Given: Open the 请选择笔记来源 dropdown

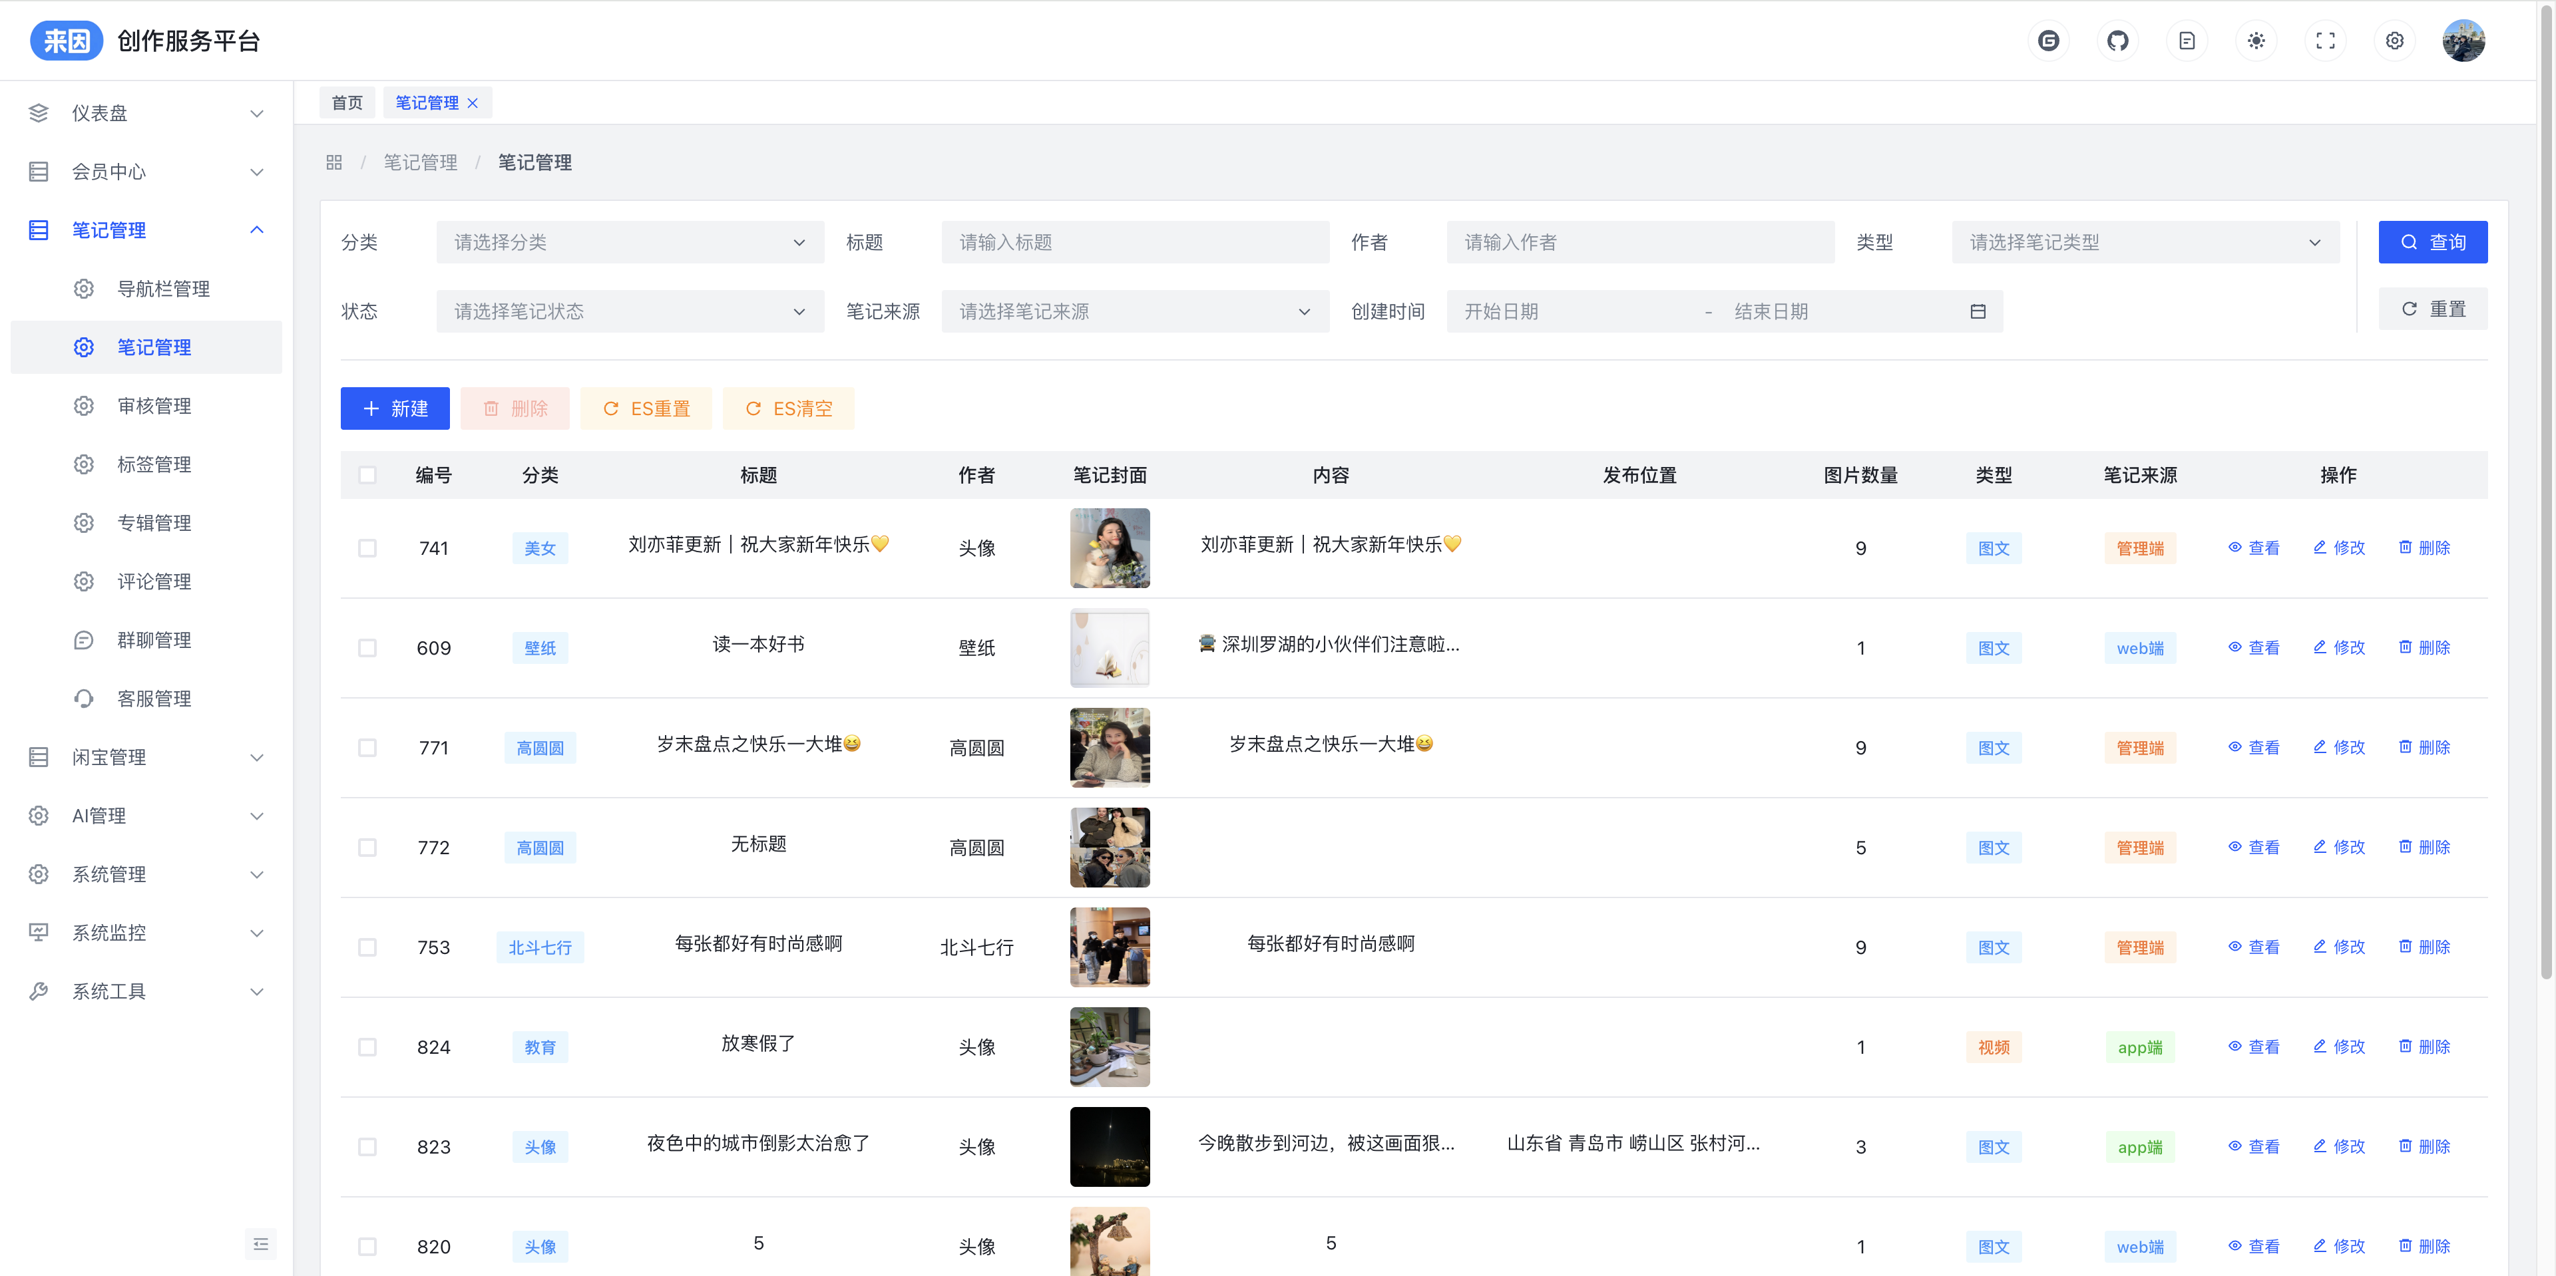Looking at the screenshot, I should pos(1134,311).
